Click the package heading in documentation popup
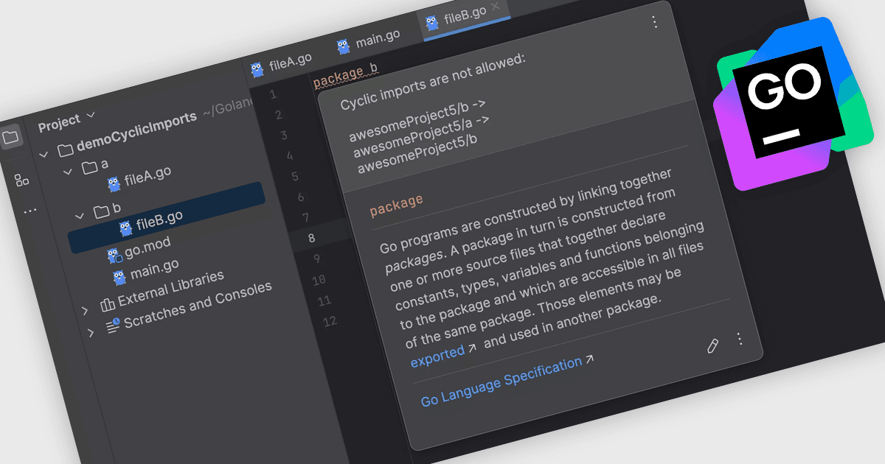The height and width of the screenshot is (464, 885). [x=397, y=205]
